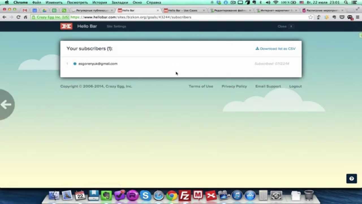Launch FileZilla from the Dock
This screenshot has width=362, height=204.
(x=185, y=195)
